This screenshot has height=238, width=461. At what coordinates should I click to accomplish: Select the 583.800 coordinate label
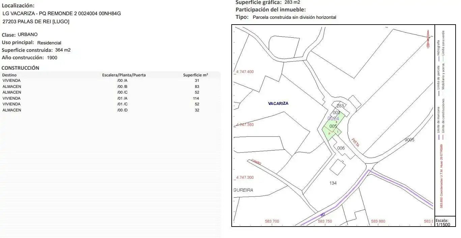point(378,222)
